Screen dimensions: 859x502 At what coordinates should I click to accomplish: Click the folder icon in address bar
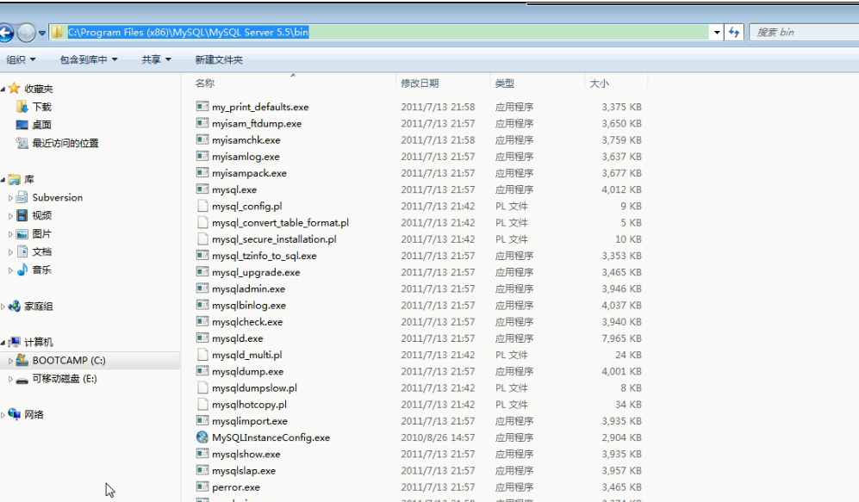[x=57, y=33]
